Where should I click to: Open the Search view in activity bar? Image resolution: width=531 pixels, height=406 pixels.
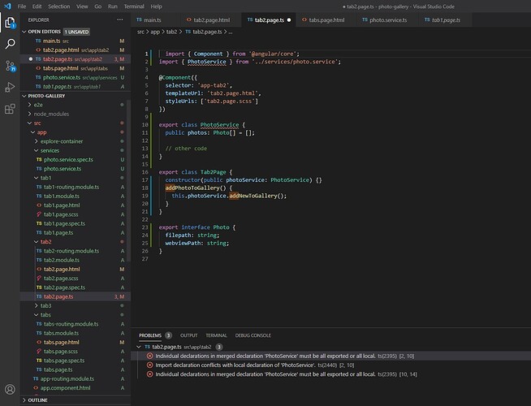pos(10,44)
